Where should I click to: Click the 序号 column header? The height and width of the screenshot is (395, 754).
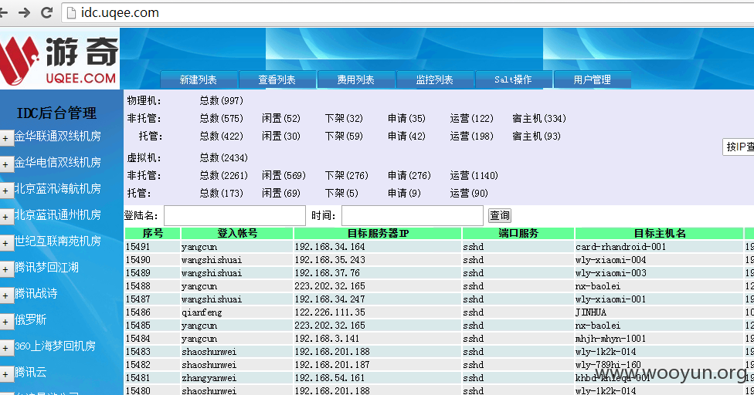tap(152, 234)
